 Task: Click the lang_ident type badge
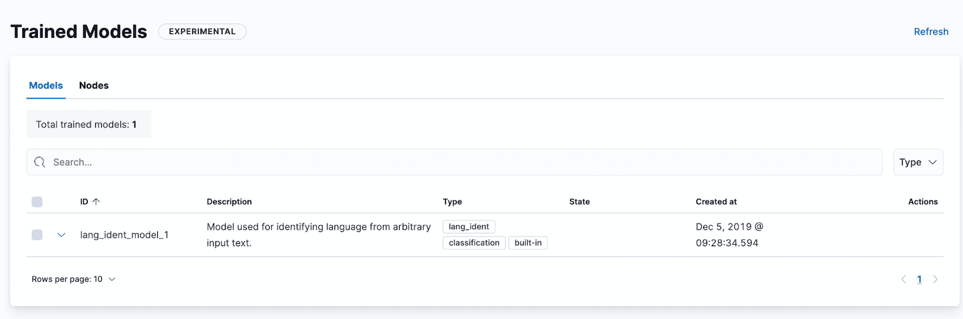469,226
